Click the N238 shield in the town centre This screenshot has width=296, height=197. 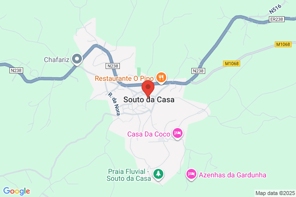click(x=113, y=66)
